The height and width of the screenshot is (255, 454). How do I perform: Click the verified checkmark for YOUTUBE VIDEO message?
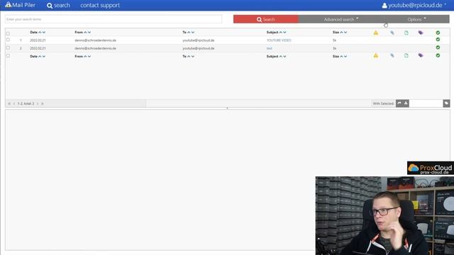pos(438,40)
